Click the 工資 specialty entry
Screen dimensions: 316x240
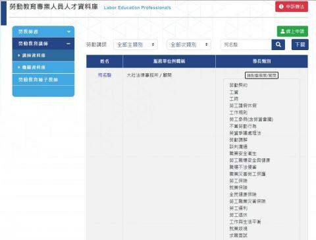(234, 92)
